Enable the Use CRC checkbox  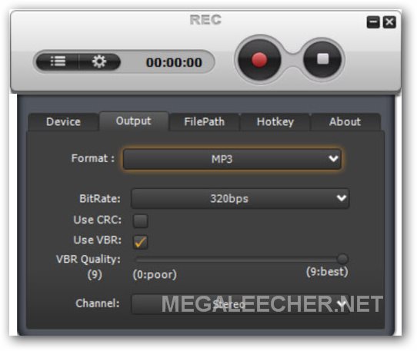coord(141,221)
